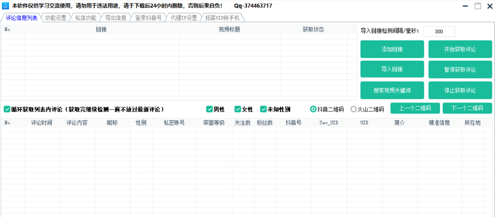Click 暂停获取评论 to pause fetching

click(460, 69)
